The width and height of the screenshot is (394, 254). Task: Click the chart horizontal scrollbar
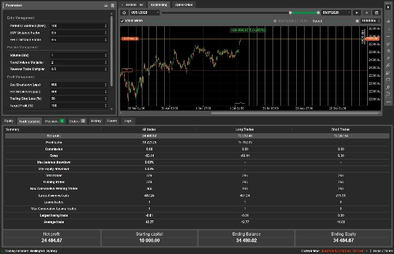coord(295,114)
